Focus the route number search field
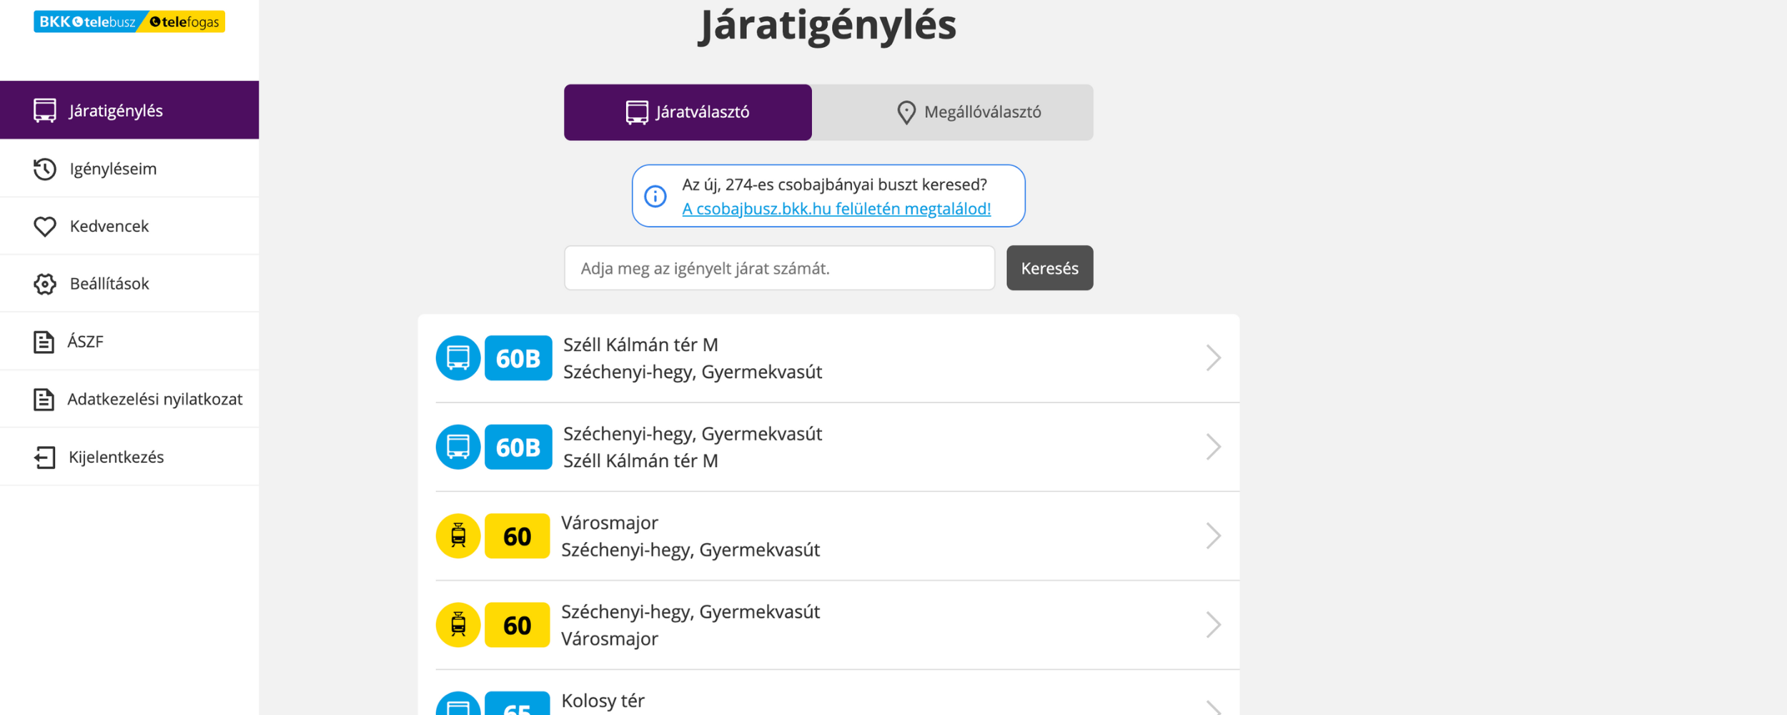 coord(779,268)
